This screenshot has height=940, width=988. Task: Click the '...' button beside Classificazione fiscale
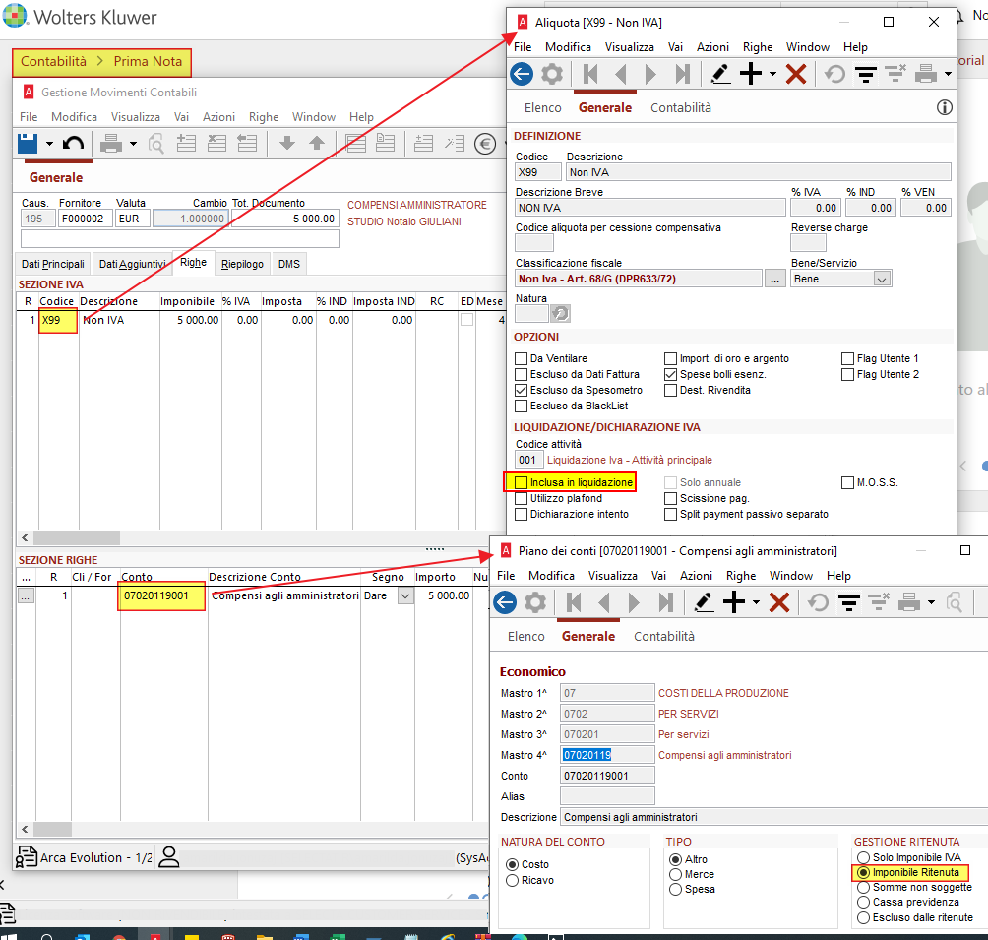pos(775,279)
